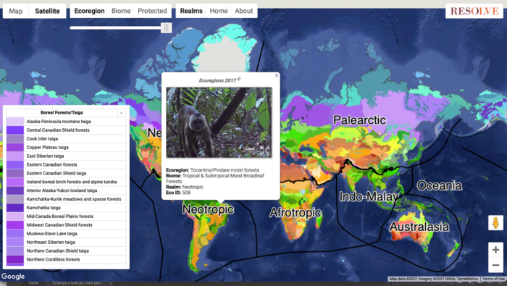Click Alaska Peninsula montane taiga color swatch
507x286 pixels.
point(15,122)
